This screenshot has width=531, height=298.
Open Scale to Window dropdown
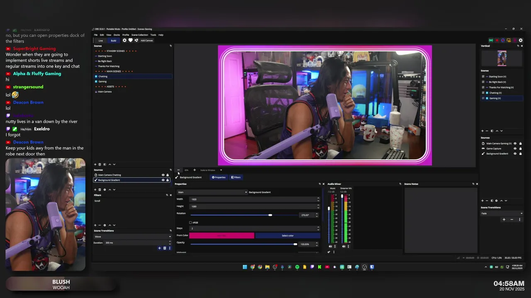pos(211,170)
